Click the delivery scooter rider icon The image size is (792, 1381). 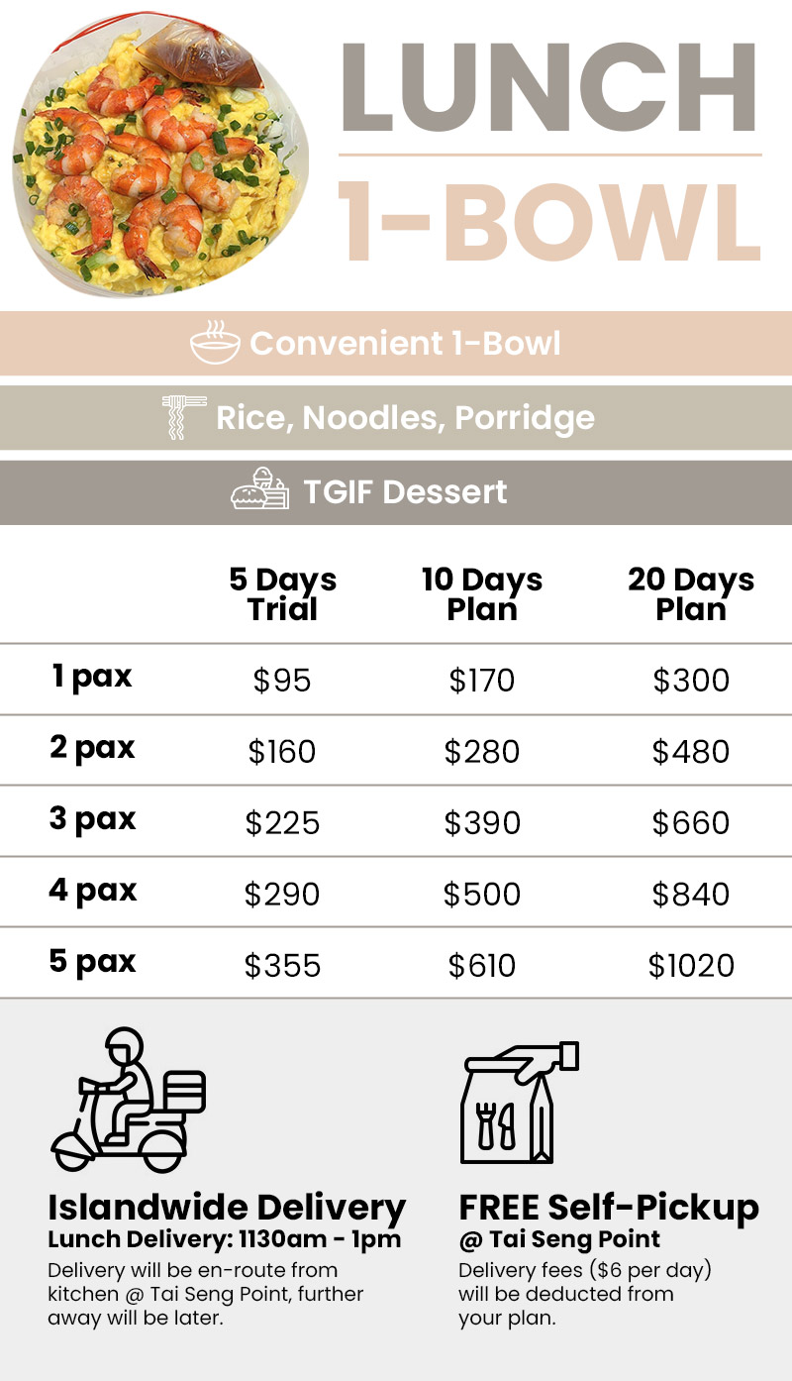[x=128, y=1100]
